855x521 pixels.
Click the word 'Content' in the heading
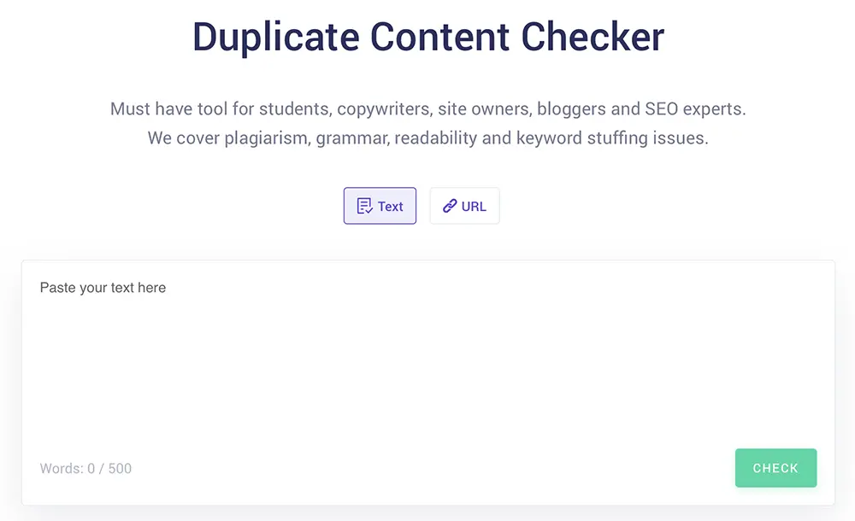coord(440,37)
